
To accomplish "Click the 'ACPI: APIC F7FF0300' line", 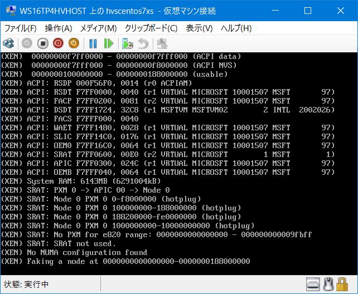I will 168,163.
